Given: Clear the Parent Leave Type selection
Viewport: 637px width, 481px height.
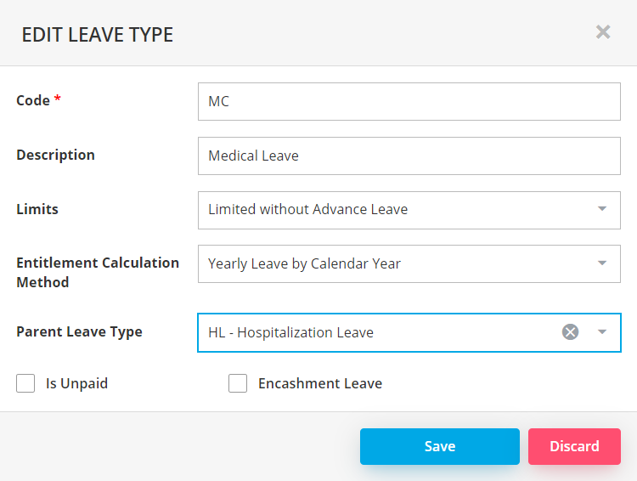Looking at the screenshot, I should click(570, 332).
